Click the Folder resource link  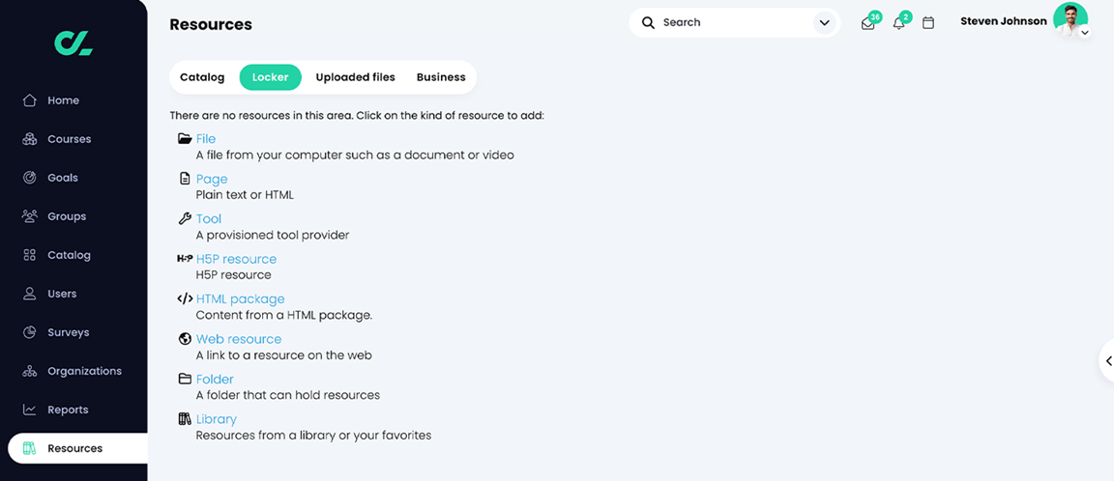pos(215,380)
